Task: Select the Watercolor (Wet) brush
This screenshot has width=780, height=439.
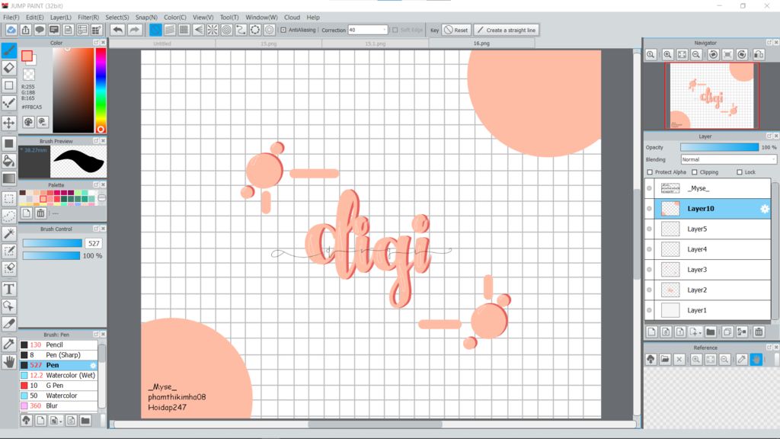Action: click(59, 375)
